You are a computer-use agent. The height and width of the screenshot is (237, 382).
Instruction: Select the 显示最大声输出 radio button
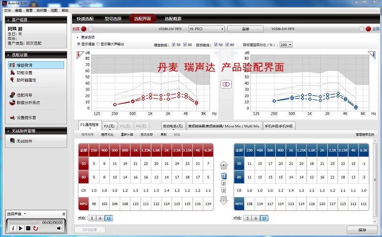98,44
